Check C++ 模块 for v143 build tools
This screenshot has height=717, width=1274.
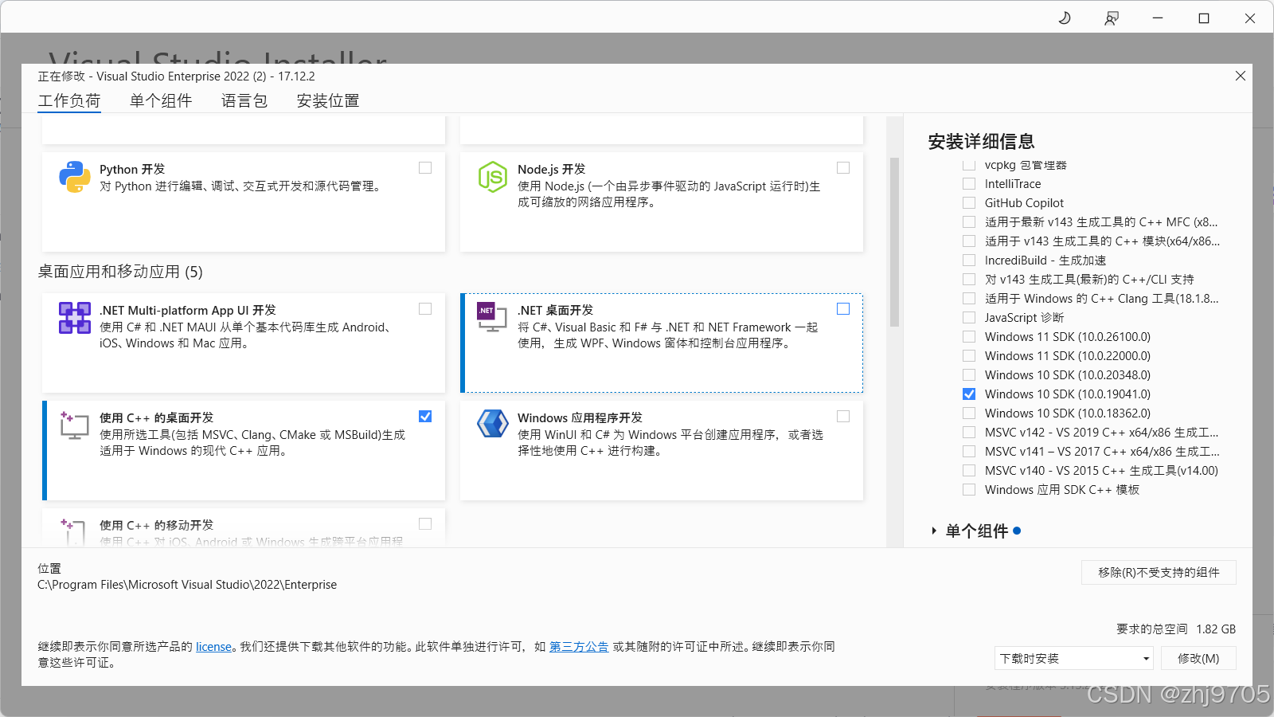coord(969,241)
